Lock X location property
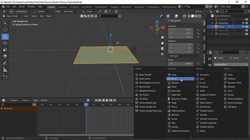Screen dimensions: 250x140 coord(198,30)
